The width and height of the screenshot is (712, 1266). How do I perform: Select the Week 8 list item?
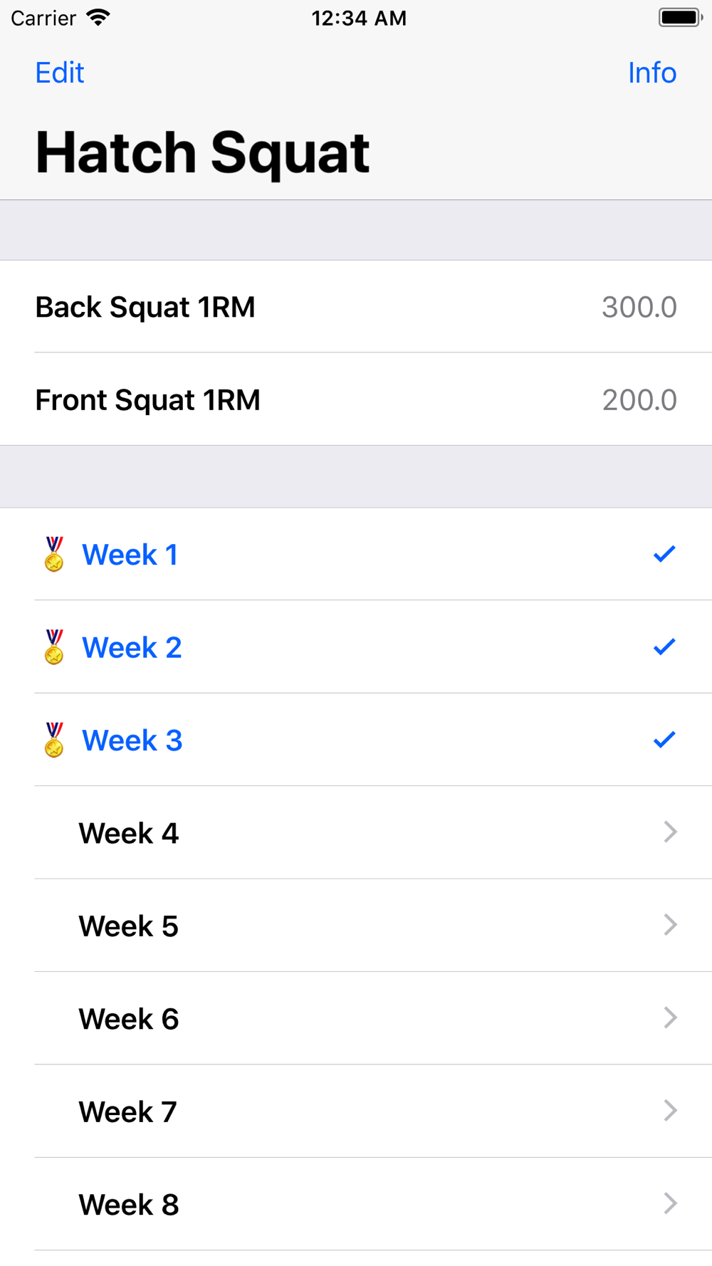[356, 1204]
